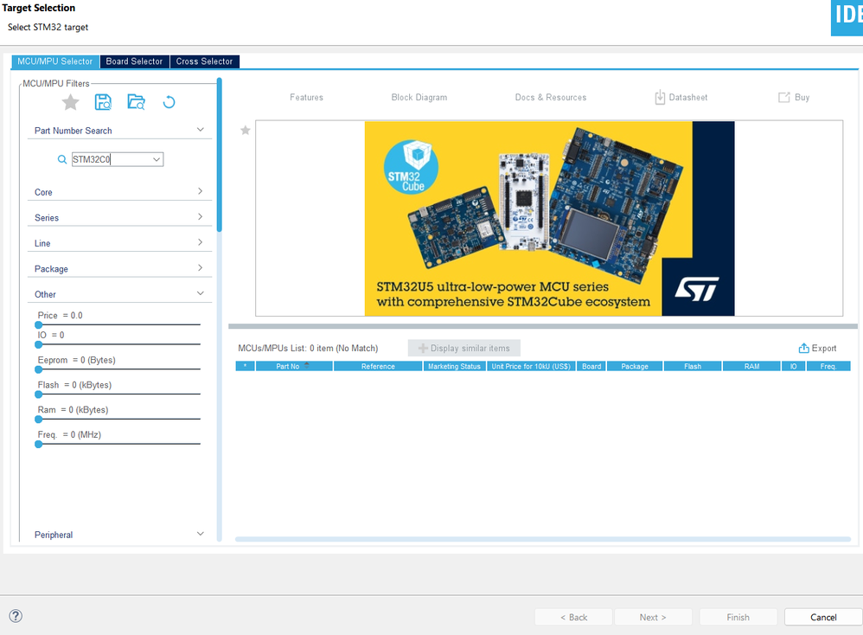Screen dimensions: 863x635
Task: Click the Display similar items button
Action: [464, 348]
